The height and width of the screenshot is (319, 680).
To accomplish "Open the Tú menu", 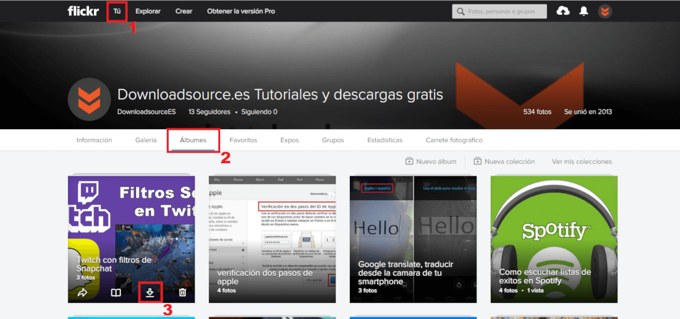I will 117,11.
